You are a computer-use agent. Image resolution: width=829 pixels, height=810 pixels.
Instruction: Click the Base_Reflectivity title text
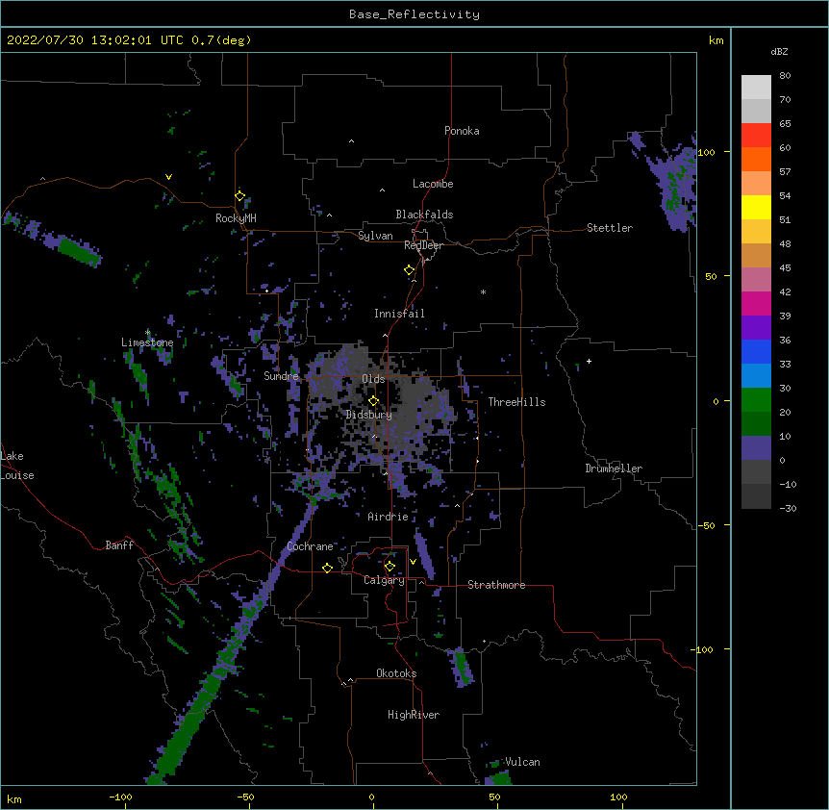click(x=414, y=14)
